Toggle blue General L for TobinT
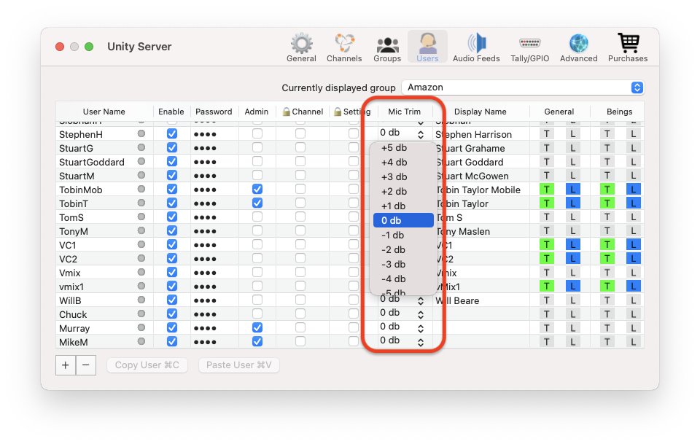Viewport: 700px width, 444px height. (573, 203)
